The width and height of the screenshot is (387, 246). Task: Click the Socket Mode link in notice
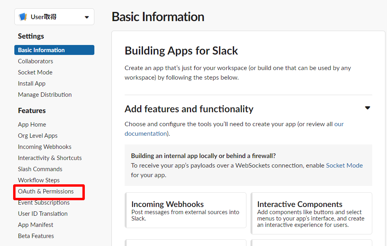[344, 165]
